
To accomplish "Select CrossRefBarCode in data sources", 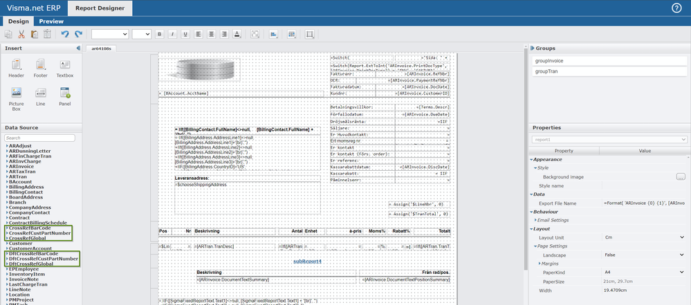I will click(x=30, y=228).
